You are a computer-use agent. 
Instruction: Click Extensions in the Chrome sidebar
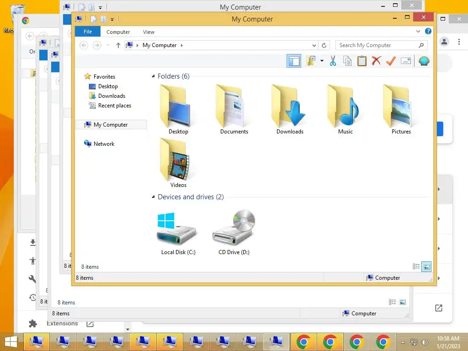pyautogui.click(x=62, y=324)
